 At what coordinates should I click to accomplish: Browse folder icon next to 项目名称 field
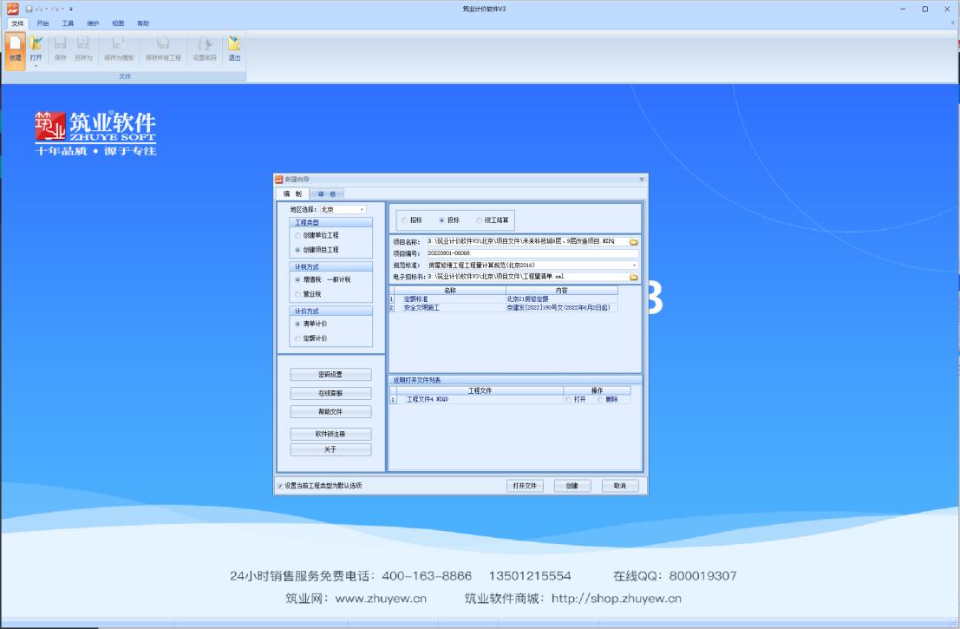(633, 241)
